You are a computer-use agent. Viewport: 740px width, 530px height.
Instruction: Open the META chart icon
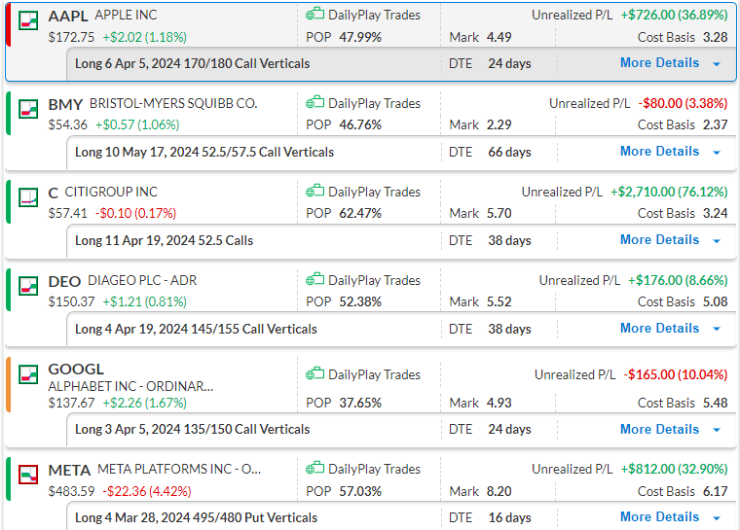pos(28,475)
